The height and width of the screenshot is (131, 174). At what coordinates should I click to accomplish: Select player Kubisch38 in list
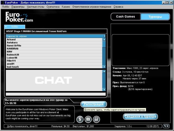click(54, 55)
